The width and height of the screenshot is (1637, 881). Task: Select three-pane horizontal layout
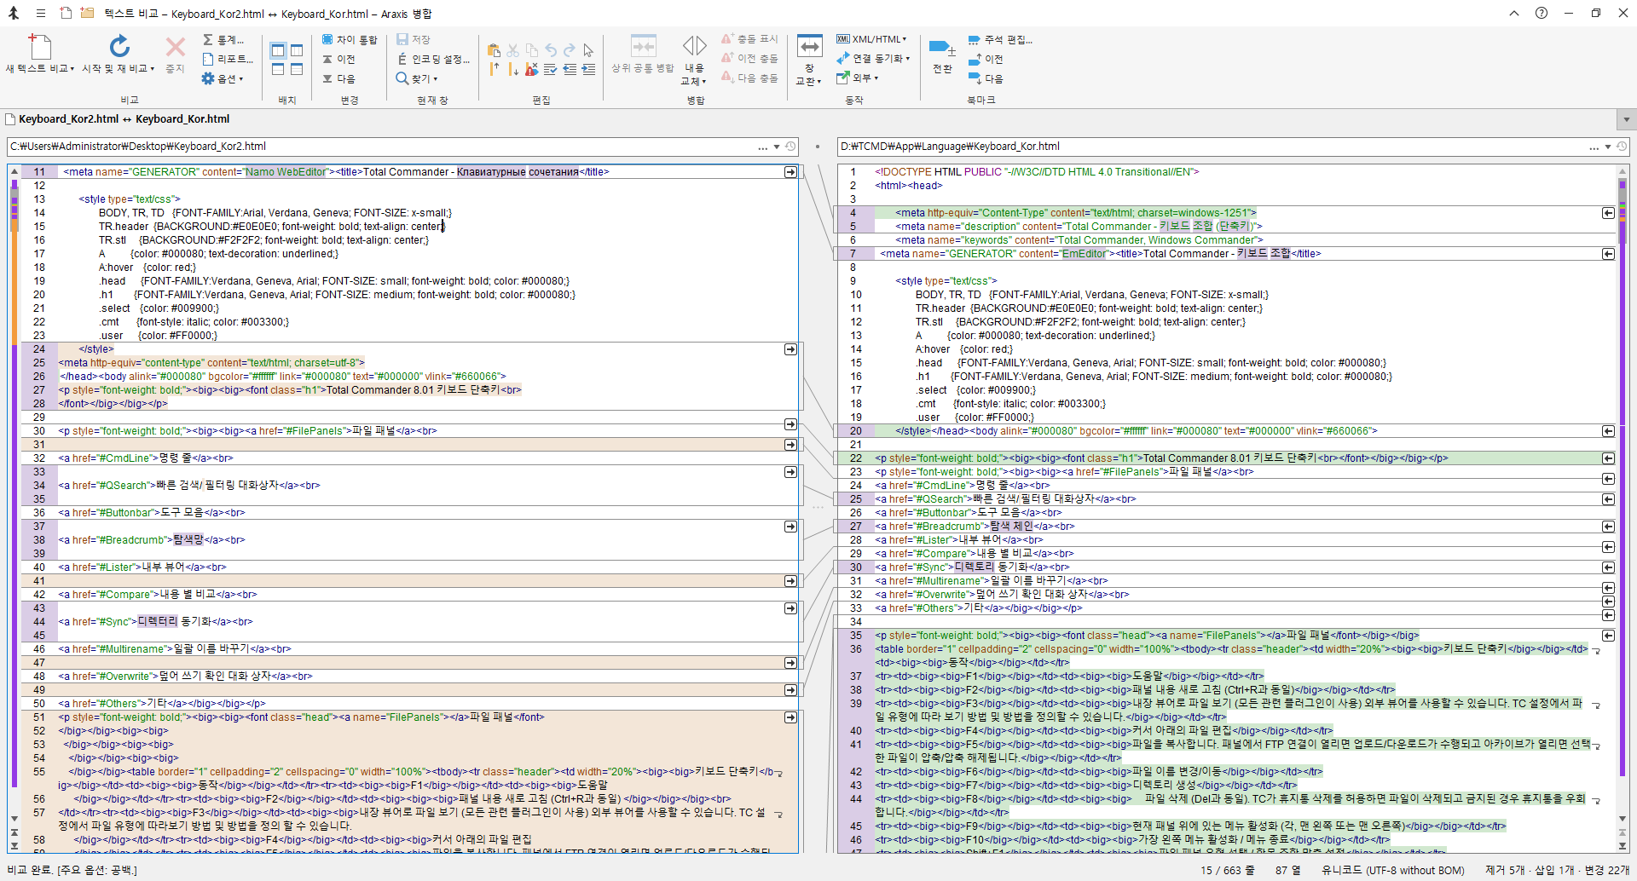click(297, 70)
